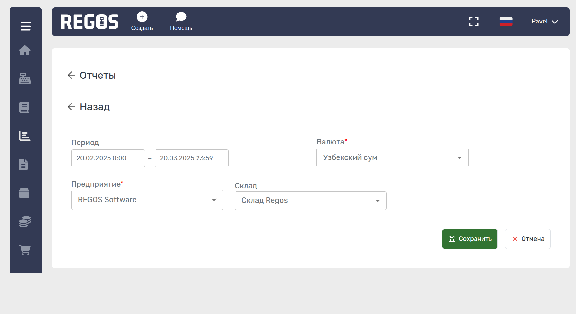The width and height of the screenshot is (576, 314).
Task: Go to the Home sidebar icon
Action: point(25,50)
